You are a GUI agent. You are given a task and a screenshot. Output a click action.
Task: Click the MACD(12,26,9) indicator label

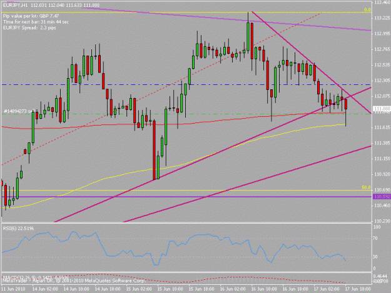click(35, 277)
